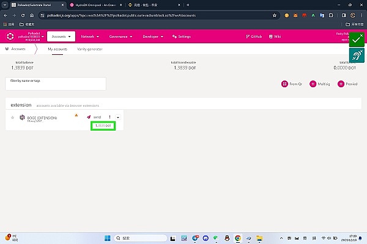The image size is (367, 244).
Task: Click the Polkadot logo icon
Action: pyautogui.click(x=10, y=37)
